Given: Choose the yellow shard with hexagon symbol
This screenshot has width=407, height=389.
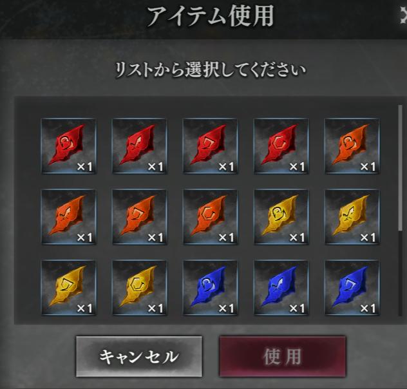Looking at the screenshot, I should coord(140,288).
